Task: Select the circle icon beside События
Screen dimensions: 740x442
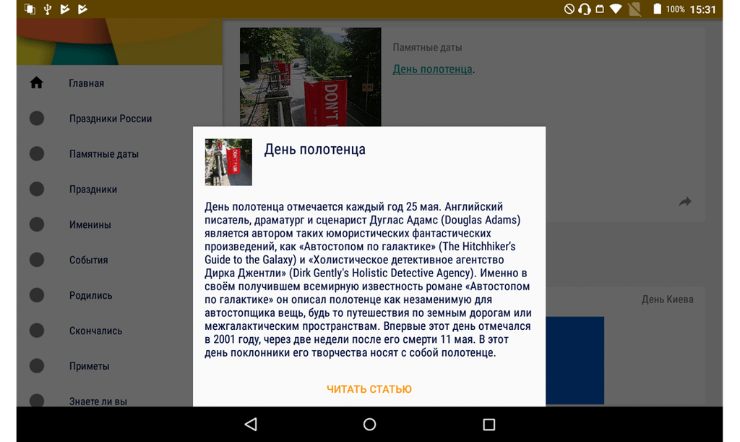Action: [37, 260]
